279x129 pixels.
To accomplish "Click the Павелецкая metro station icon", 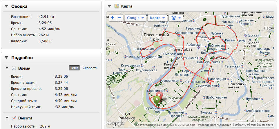I will coord(228,79).
